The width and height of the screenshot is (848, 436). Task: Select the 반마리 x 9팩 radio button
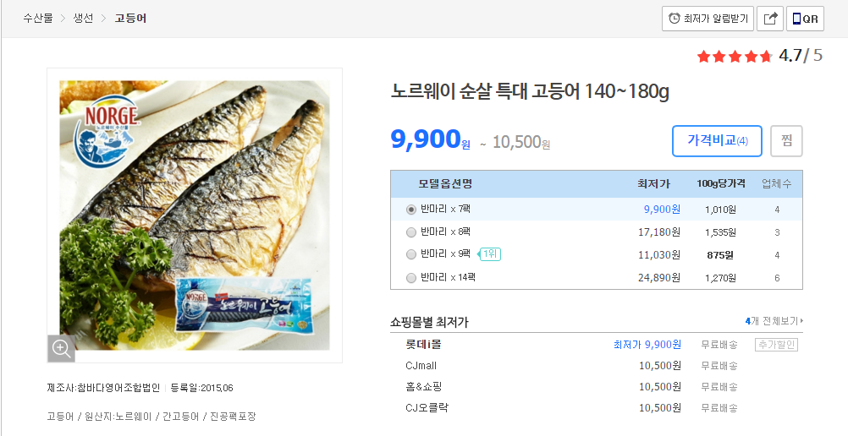pyautogui.click(x=411, y=255)
